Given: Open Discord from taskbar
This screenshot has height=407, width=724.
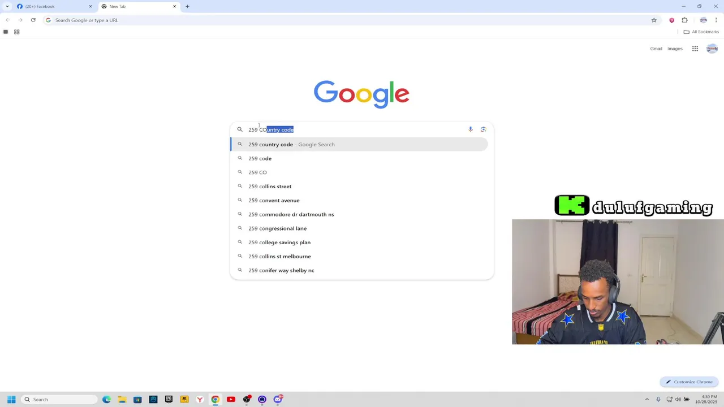Looking at the screenshot, I should click(x=278, y=400).
